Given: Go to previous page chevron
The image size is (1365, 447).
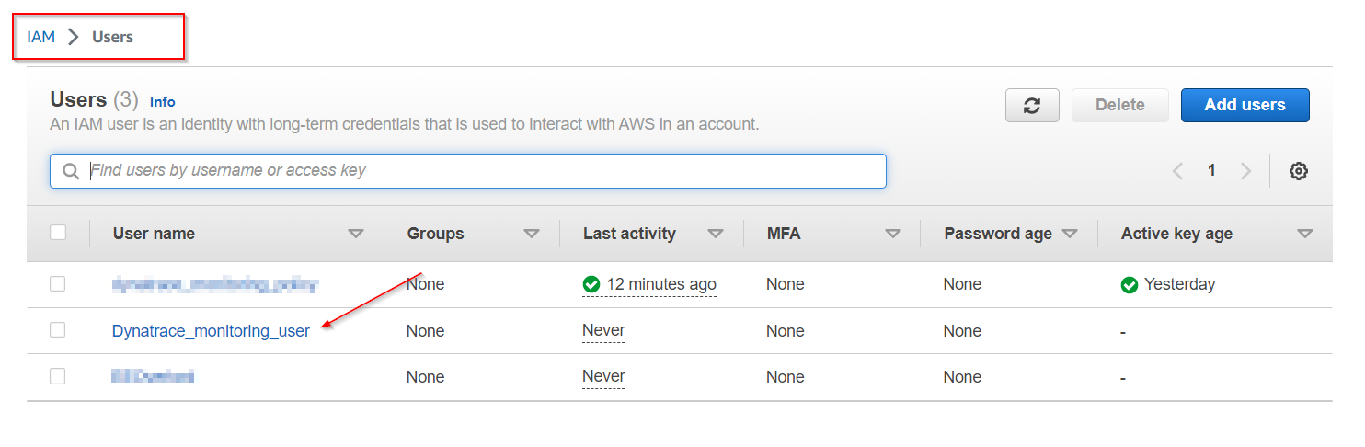Looking at the screenshot, I should [1177, 171].
